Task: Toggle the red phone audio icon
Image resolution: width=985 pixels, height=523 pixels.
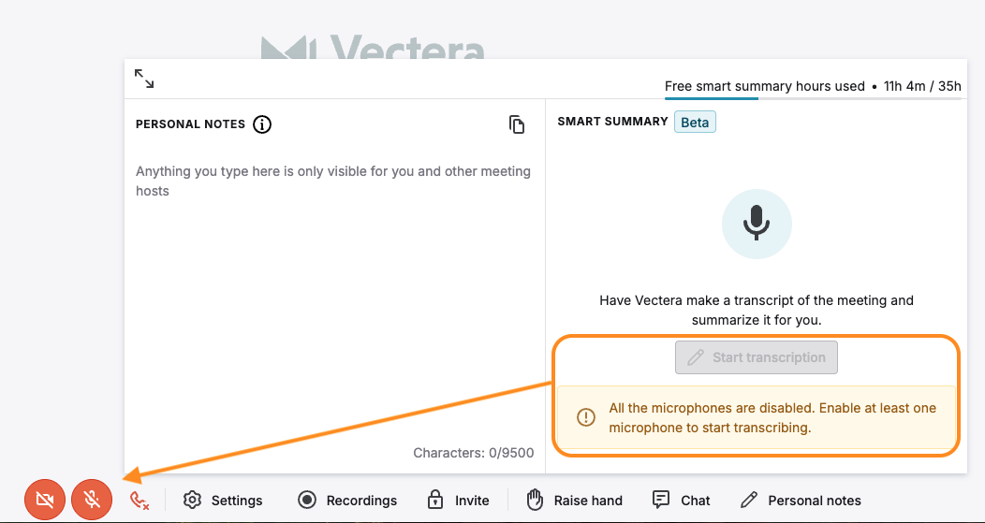Action: click(x=140, y=501)
